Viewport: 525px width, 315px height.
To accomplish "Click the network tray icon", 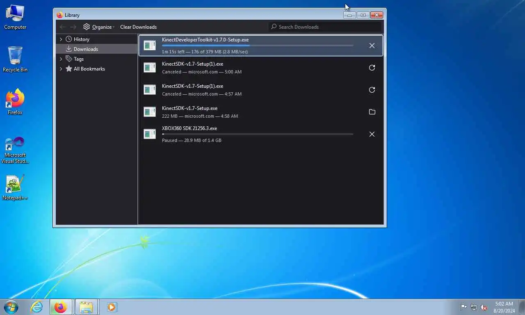I will [x=474, y=307].
